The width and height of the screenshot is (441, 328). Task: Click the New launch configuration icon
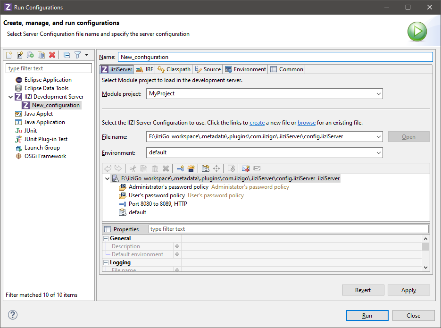(9, 55)
